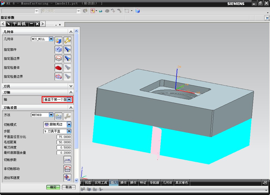
Task: Expand the 刀具 section
Action: click(x=71, y=86)
